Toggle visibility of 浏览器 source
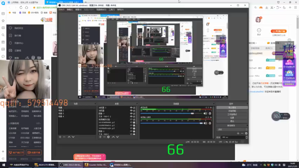Screen dimensions: 299x168 coord(131,111)
